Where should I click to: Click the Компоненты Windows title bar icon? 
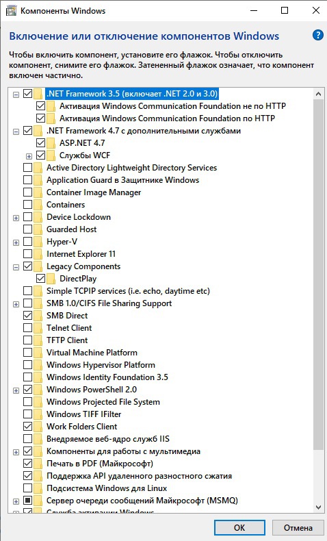click(x=11, y=11)
